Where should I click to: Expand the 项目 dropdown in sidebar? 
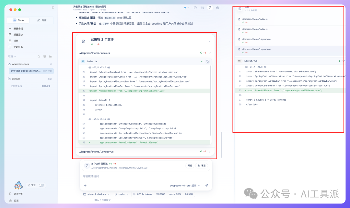pos(12,56)
